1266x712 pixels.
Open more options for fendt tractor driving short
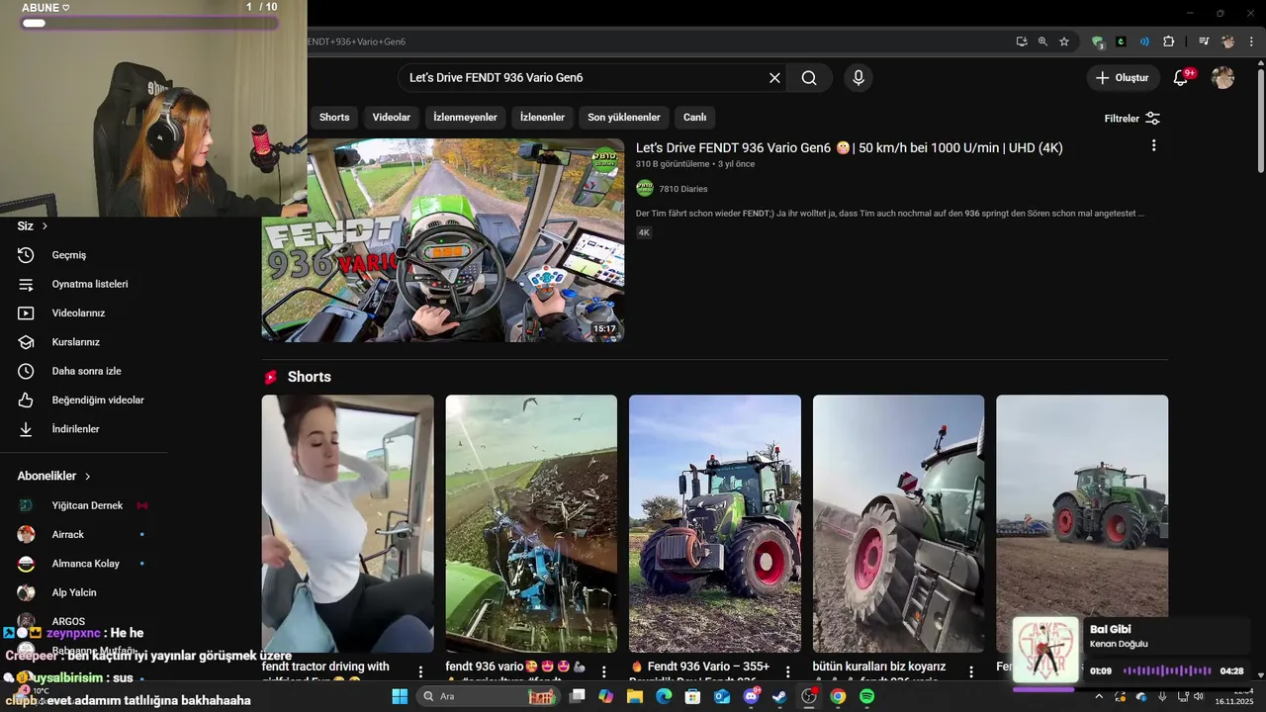pyautogui.click(x=420, y=671)
